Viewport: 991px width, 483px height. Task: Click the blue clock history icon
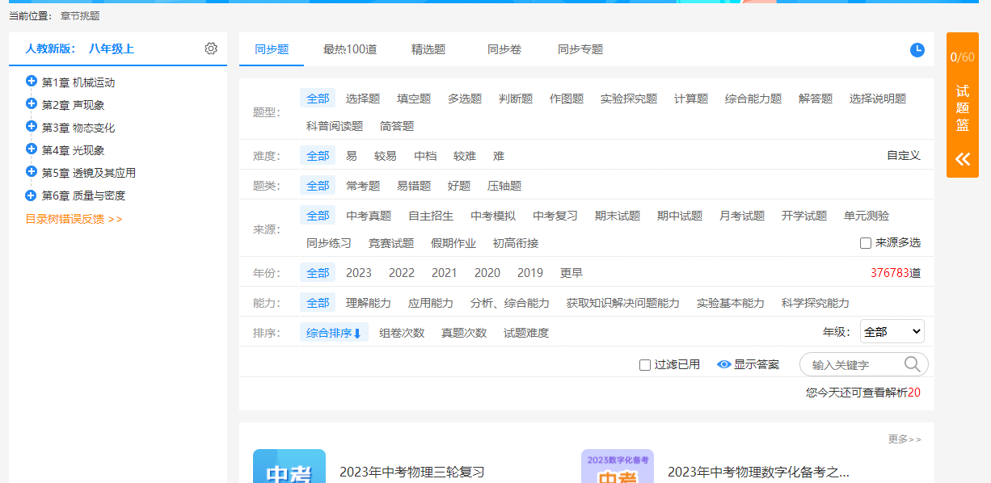917,50
